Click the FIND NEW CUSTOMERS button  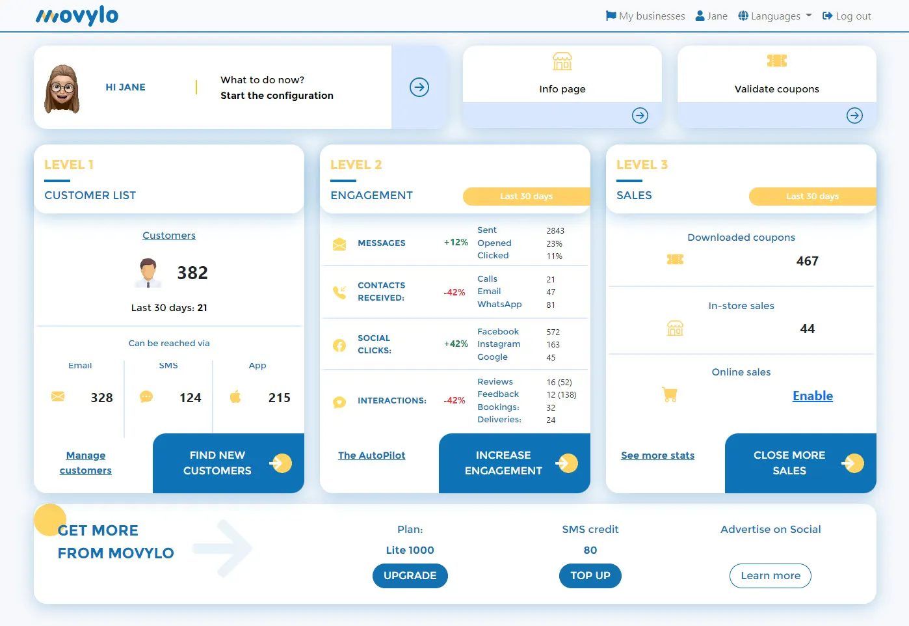tap(228, 463)
